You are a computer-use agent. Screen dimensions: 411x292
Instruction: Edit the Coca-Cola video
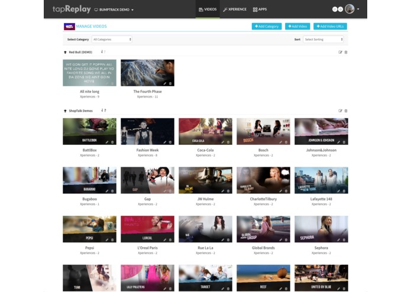223,142
